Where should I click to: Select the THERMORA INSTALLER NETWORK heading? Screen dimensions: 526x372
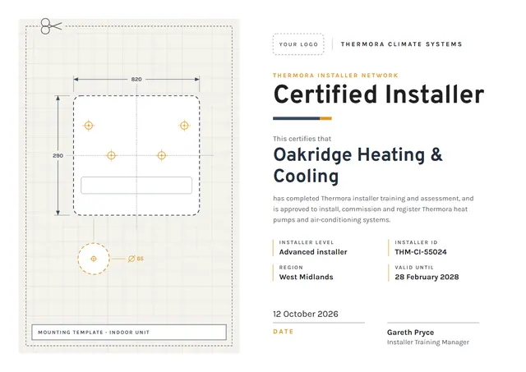(x=335, y=75)
